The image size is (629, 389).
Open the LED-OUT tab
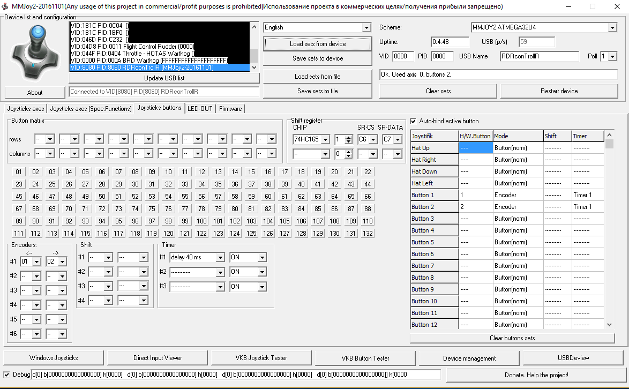(200, 109)
